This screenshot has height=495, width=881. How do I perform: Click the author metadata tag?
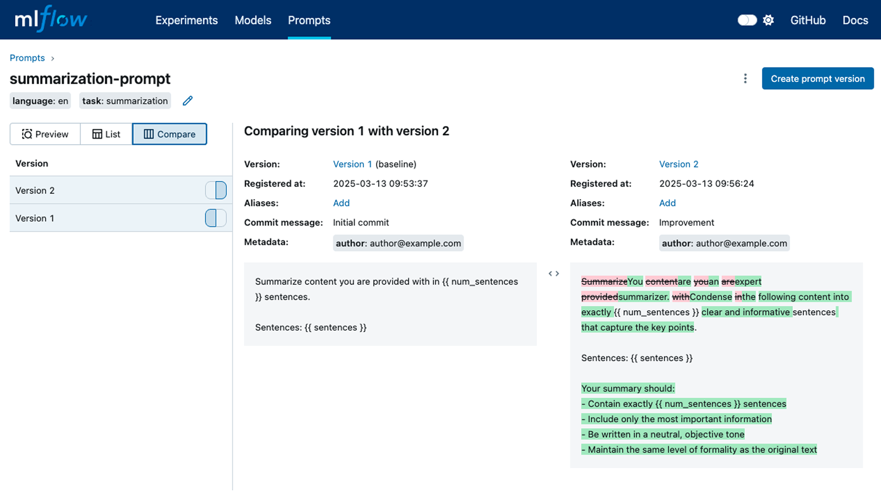click(398, 243)
